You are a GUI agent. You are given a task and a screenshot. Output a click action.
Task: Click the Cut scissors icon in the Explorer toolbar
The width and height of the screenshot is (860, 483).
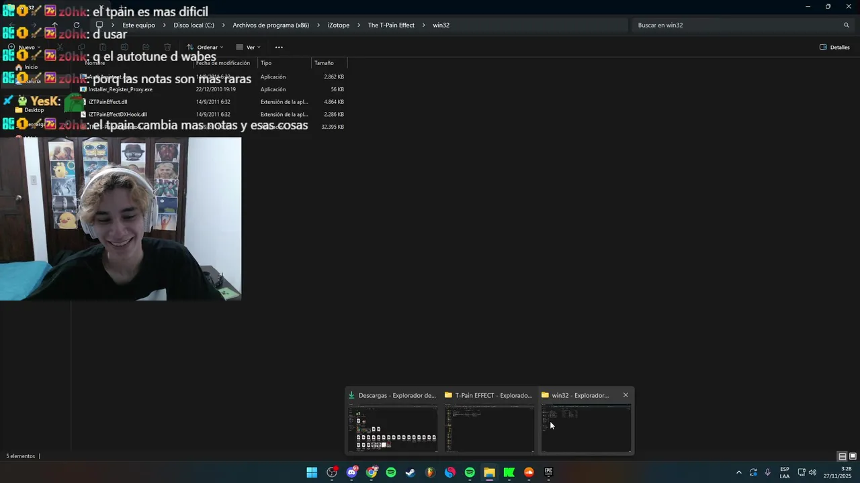pos(60,47)
